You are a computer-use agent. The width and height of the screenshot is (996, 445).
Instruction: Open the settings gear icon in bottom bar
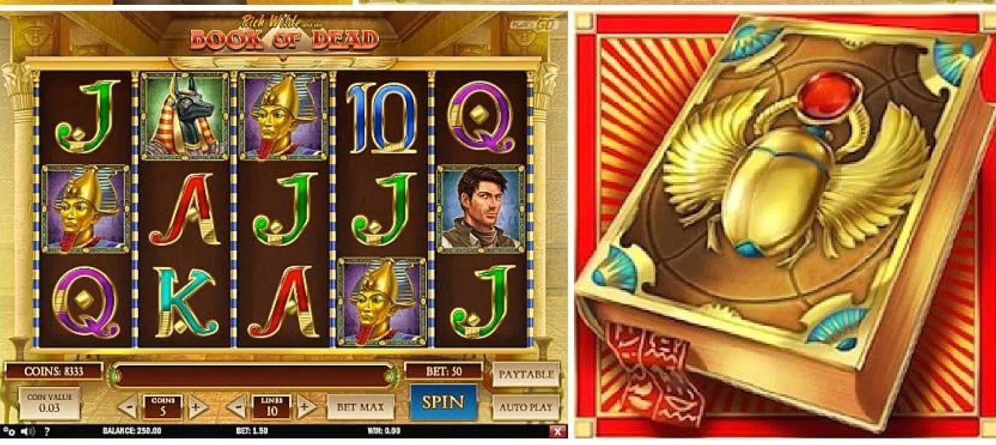(10, 431)
